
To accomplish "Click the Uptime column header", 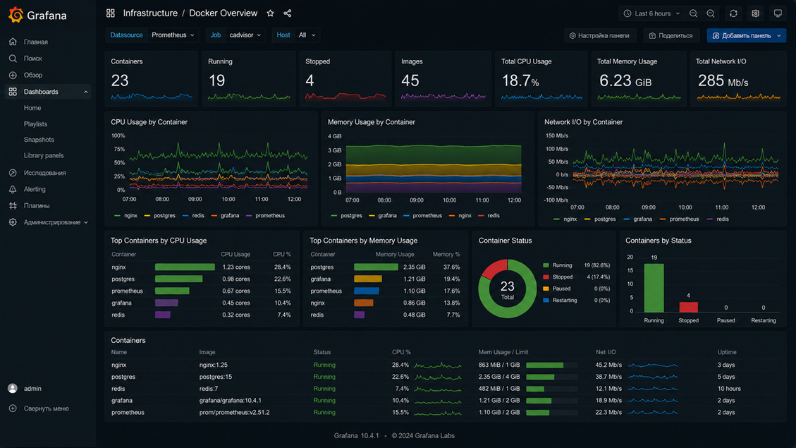I will tap(727, 352).
